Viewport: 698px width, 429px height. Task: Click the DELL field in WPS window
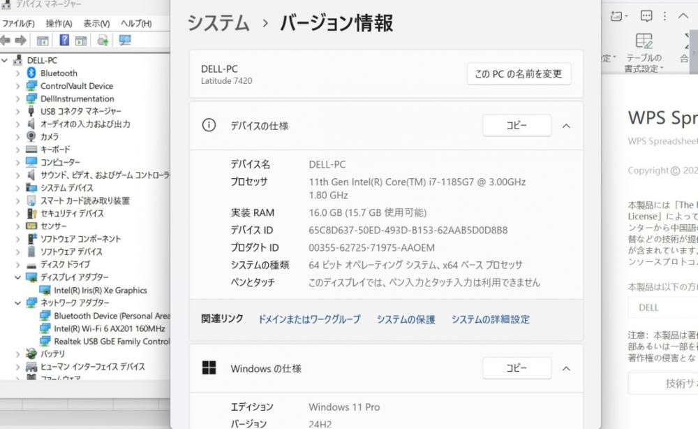663,308
